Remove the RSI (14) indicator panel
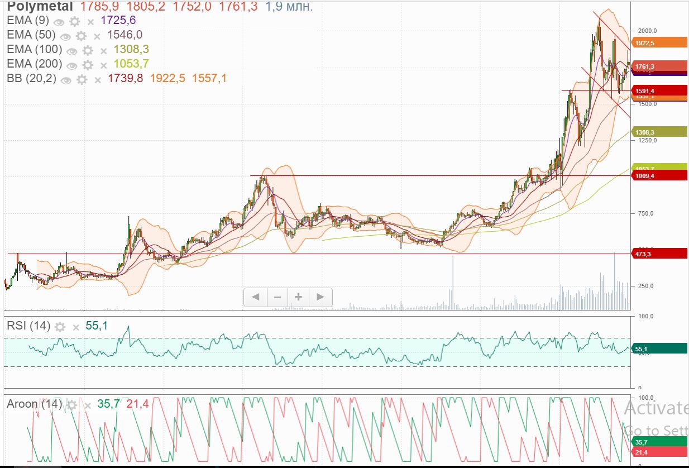This screenshot has height=468, width=689. (75, 327)
